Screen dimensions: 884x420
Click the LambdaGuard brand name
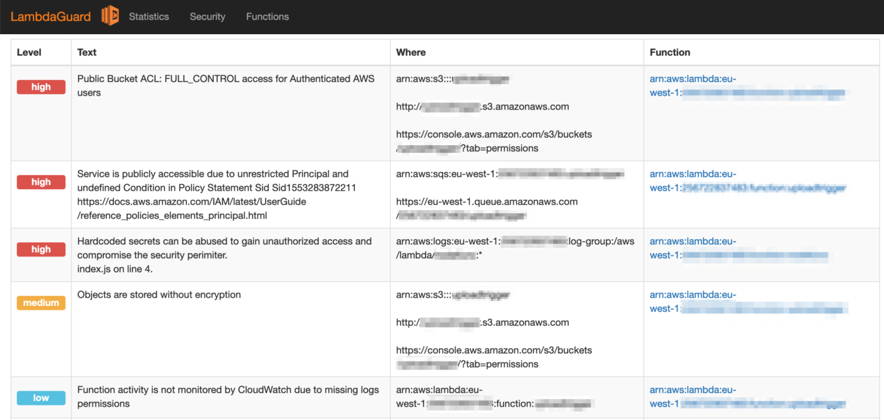pyautogui.click(x=51, y=17)
